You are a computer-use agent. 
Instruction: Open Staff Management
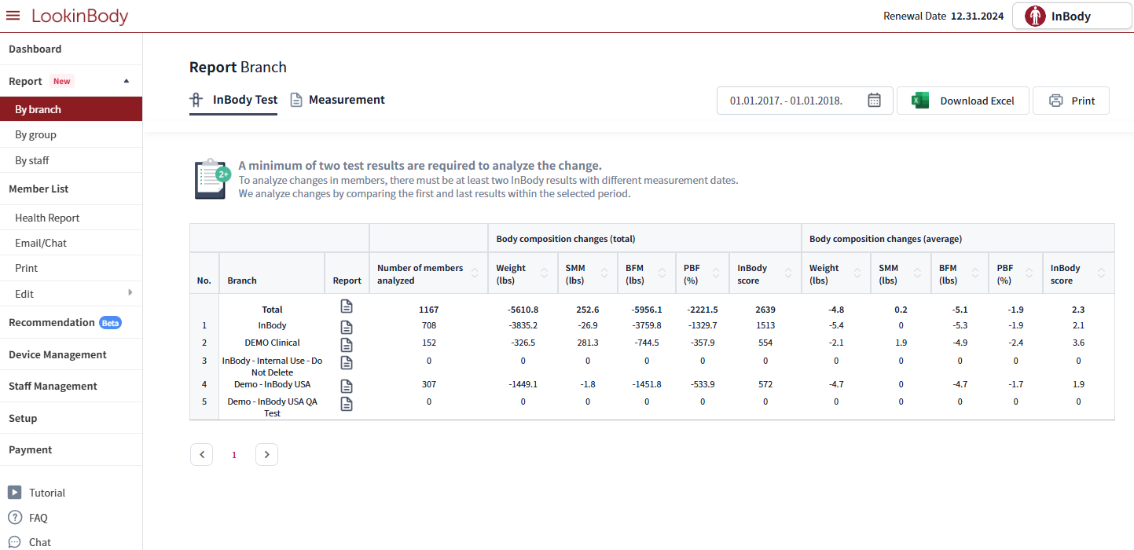click(x=71, y=386)
